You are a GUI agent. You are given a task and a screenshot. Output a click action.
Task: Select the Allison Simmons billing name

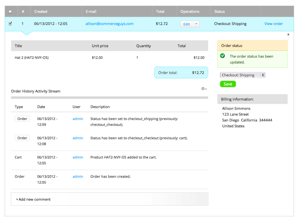[236, 109]
